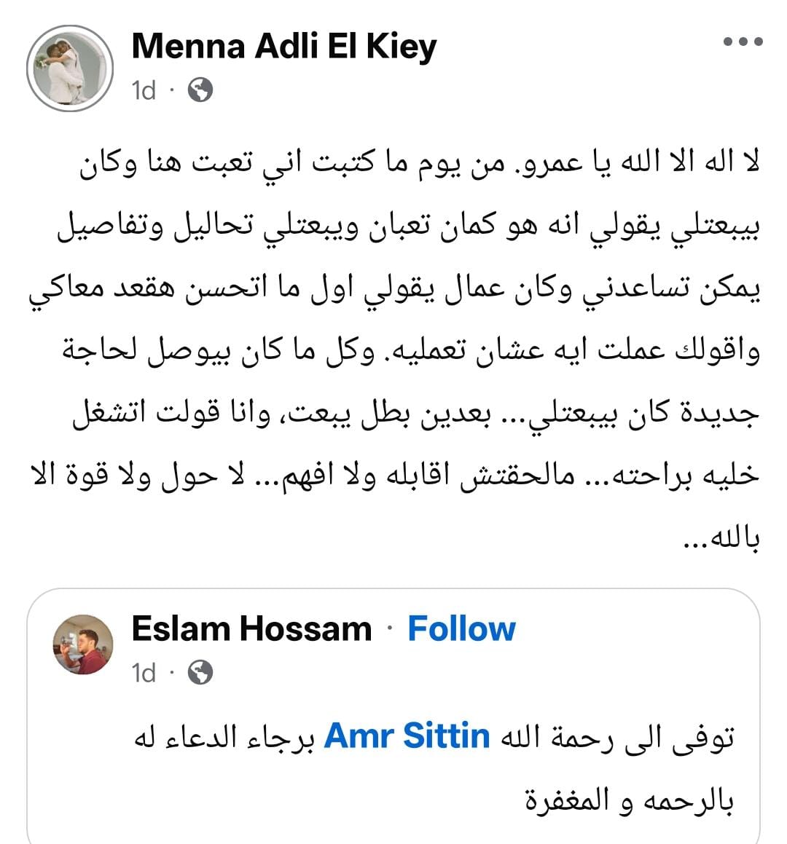The height and width of the screenshot is (844, 787).
Task: Click the globe privacy icon under Eslam Hossam
Action: (200, 673)
